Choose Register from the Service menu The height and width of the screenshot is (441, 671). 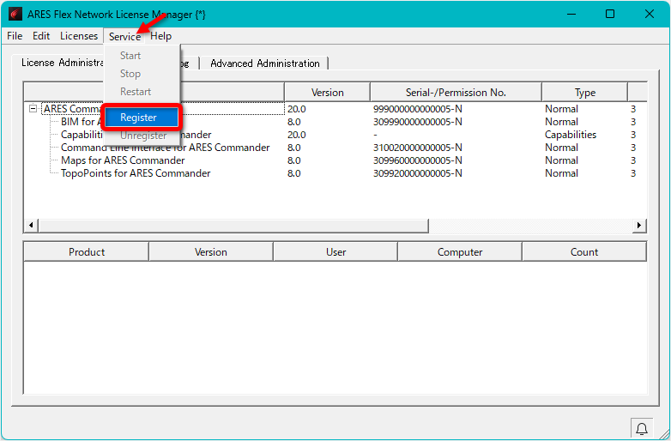click(x=142, y=118)
